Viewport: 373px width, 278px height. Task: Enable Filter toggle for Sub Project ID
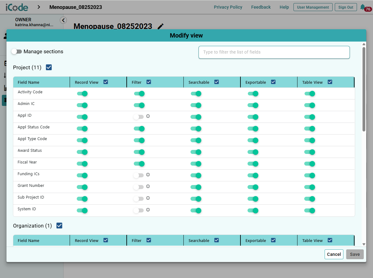[x=139, y=199]
